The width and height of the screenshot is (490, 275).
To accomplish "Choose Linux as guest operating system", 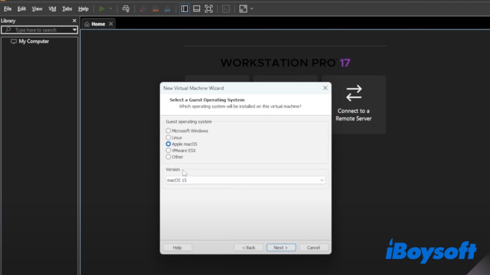I will 168,137.
